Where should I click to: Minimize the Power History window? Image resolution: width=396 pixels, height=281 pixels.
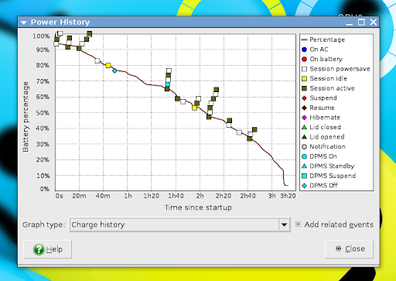point(350,24)
